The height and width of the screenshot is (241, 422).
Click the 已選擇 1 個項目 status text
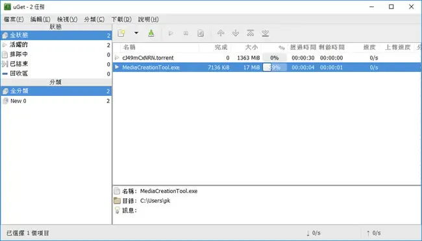(x=28, y=233)
